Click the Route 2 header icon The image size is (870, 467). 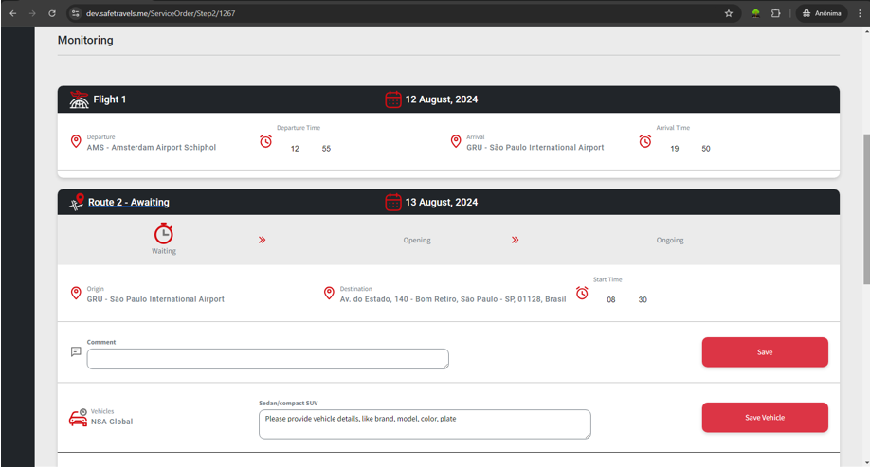pos(77,203)
